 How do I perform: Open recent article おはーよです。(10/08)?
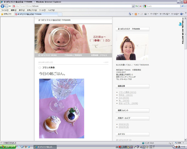pos(128,103)
